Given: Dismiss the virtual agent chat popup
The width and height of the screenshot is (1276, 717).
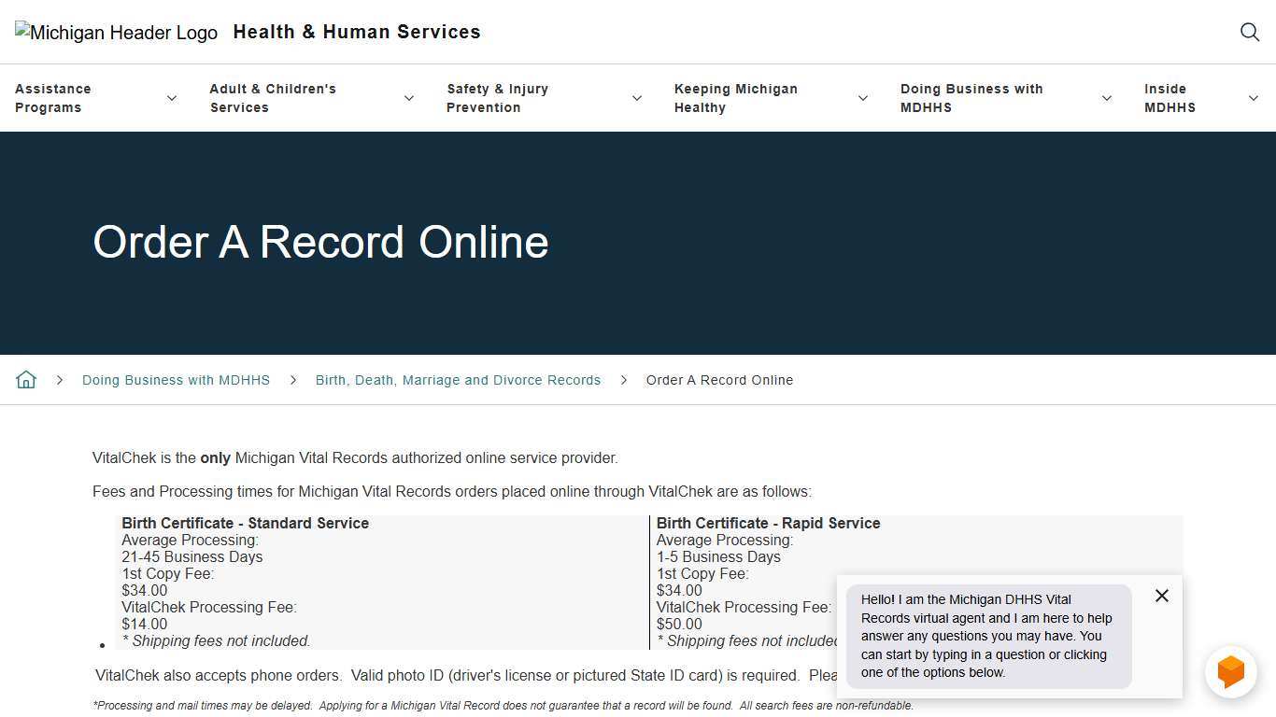Looking at the screenshot, I should (x=1162, y=596).
